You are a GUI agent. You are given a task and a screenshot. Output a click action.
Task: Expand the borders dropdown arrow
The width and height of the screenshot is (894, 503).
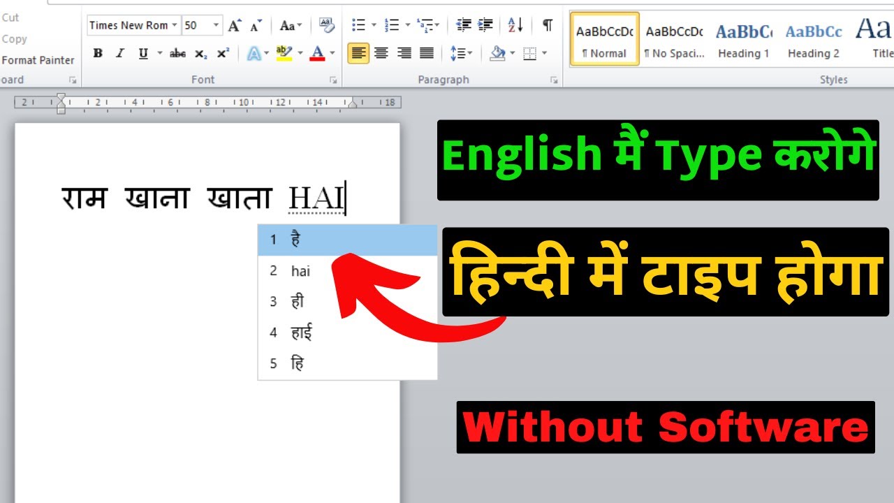point(543,53)
